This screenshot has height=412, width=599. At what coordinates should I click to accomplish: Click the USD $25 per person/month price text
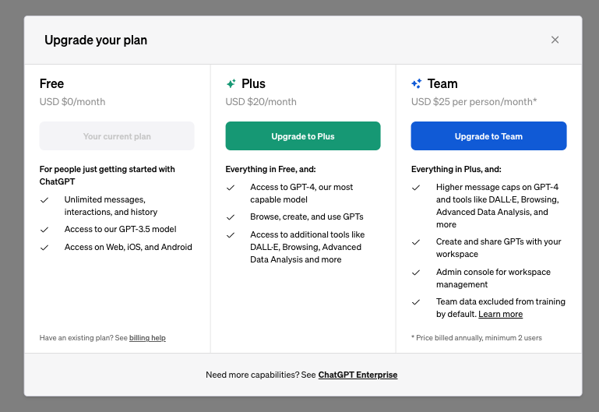474,102
